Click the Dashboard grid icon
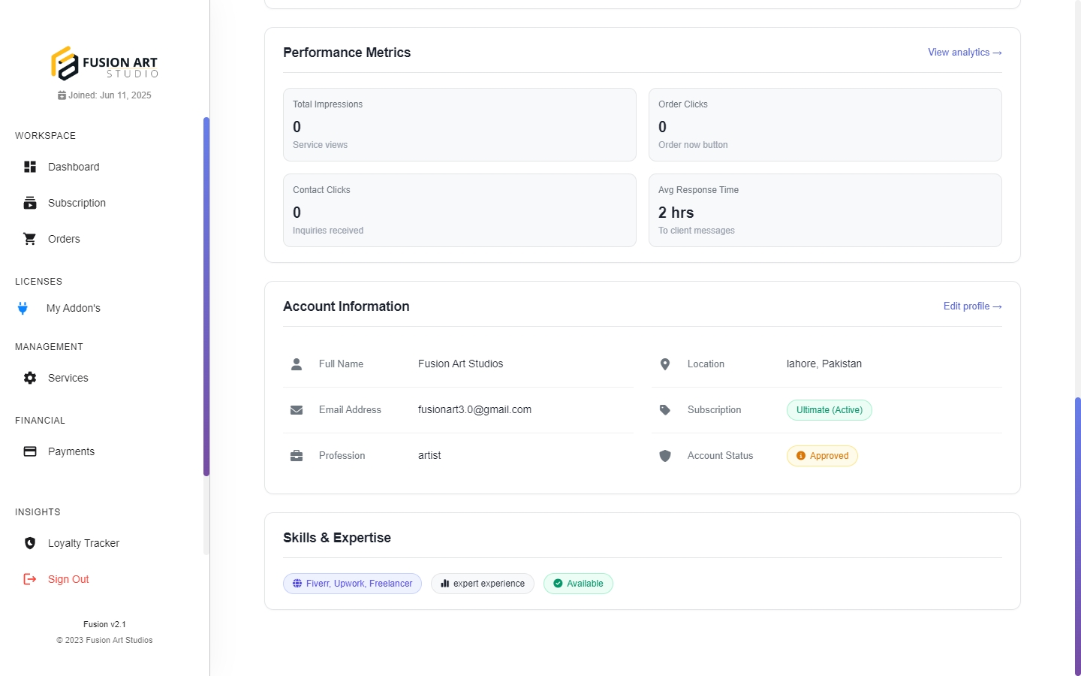This screenshot has height=676, width=1081. 30,167
